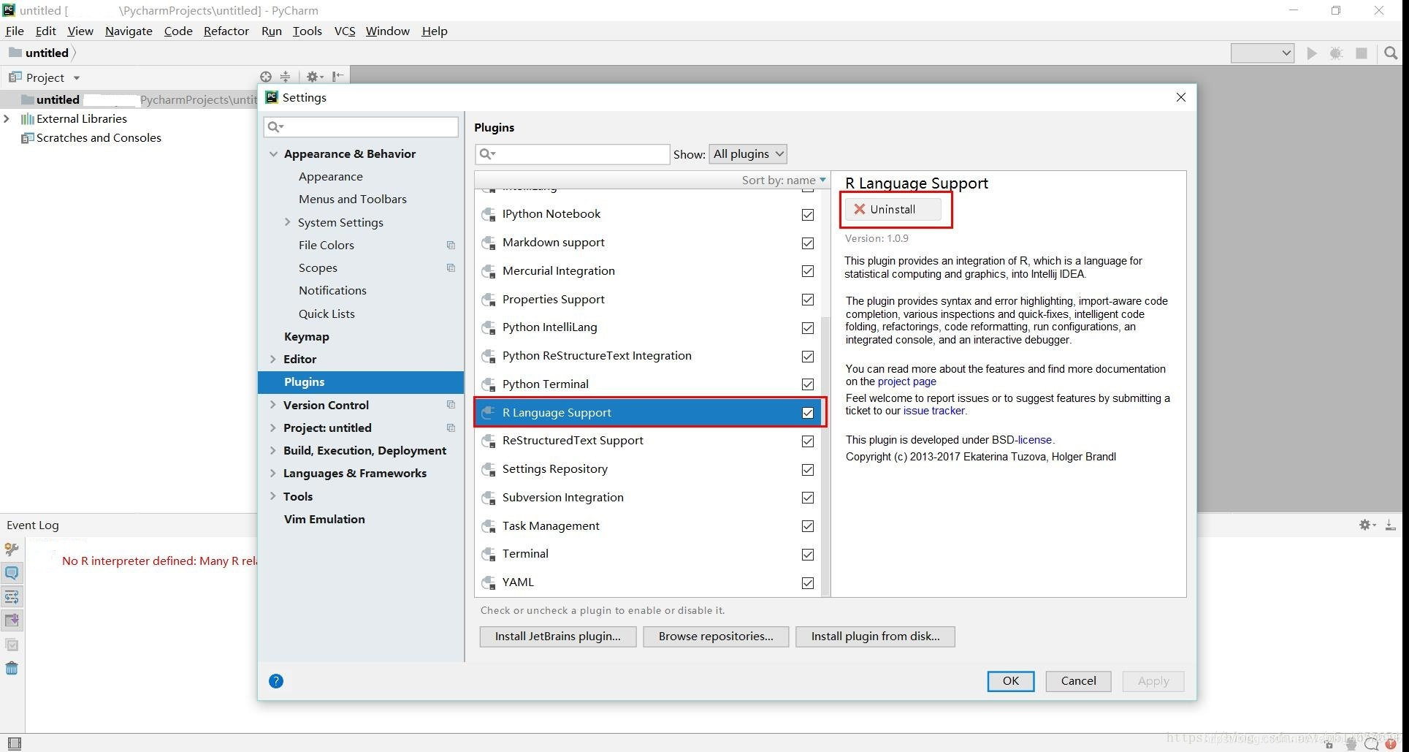Click hide Project panel icon
This screenshot has height=752, width=1409.
pos(337,77)
